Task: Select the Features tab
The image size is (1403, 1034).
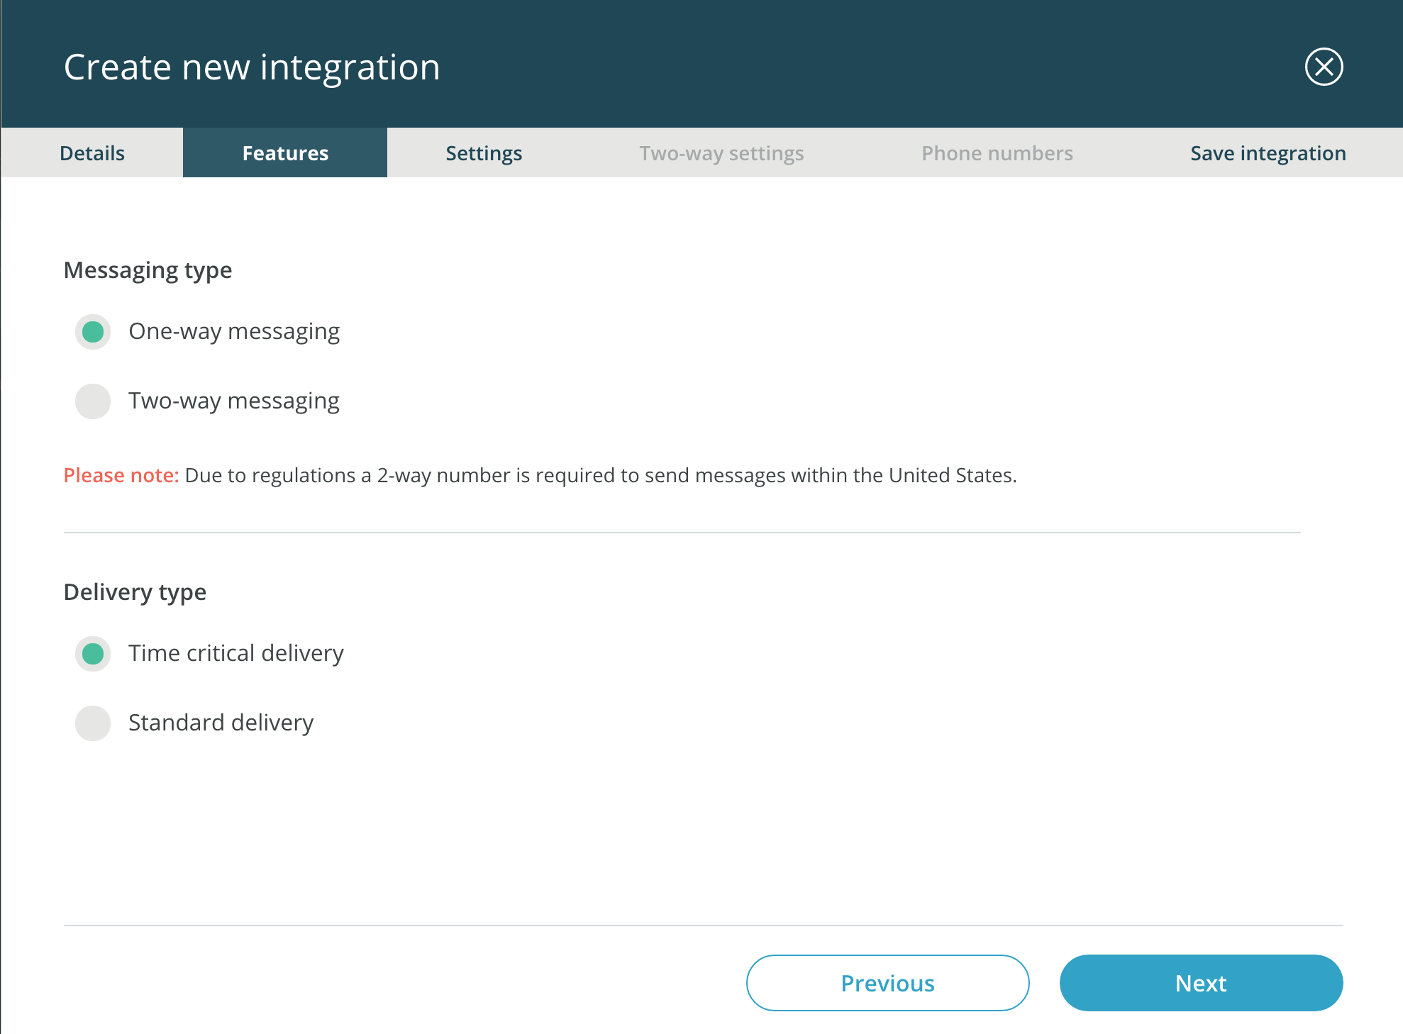Action: (x=285, y=153)
